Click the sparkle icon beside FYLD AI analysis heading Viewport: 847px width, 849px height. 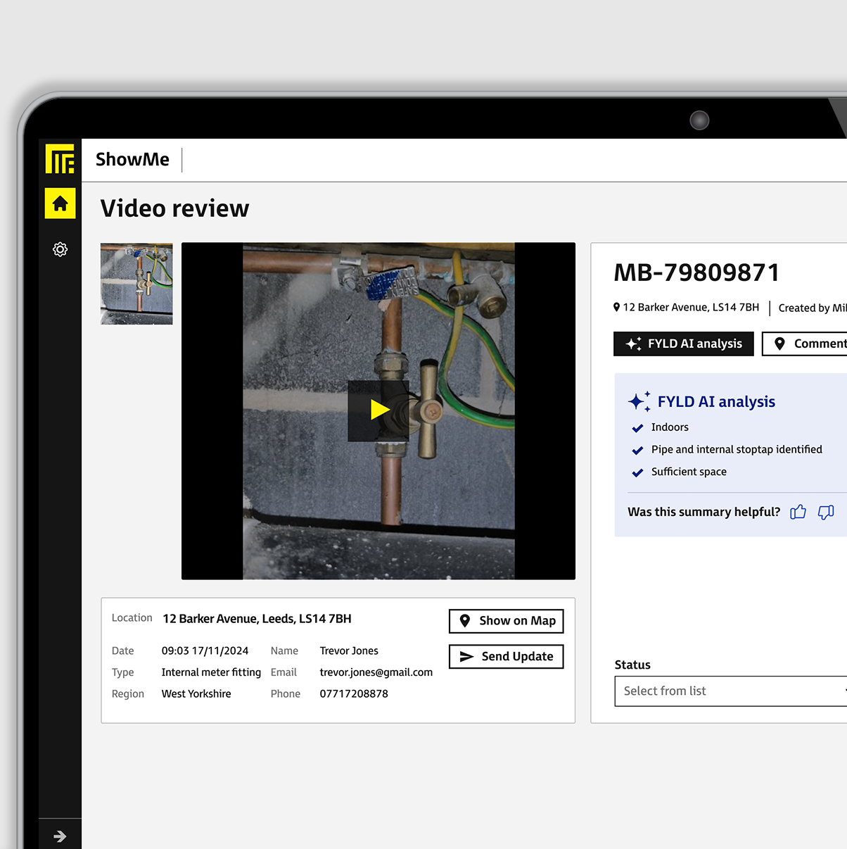point(639,401)
